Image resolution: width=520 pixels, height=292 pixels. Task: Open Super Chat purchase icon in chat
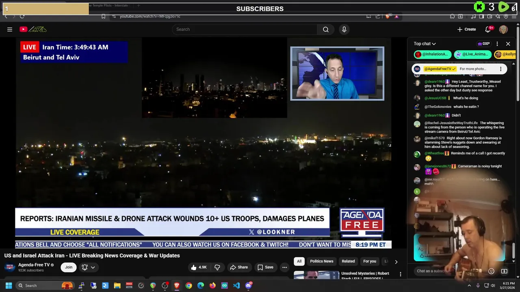(x=504, y=271)
